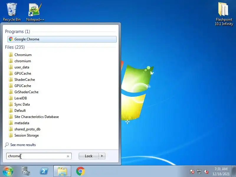Click the folder icon next to user_data

coord(11,67)
